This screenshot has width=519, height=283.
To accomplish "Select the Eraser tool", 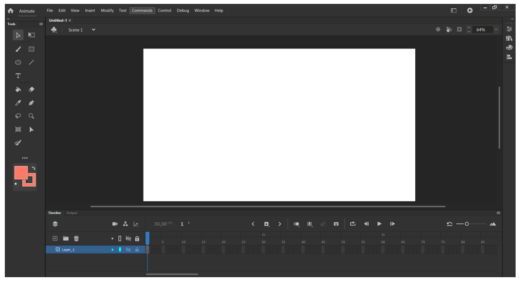I will point(32,90).
